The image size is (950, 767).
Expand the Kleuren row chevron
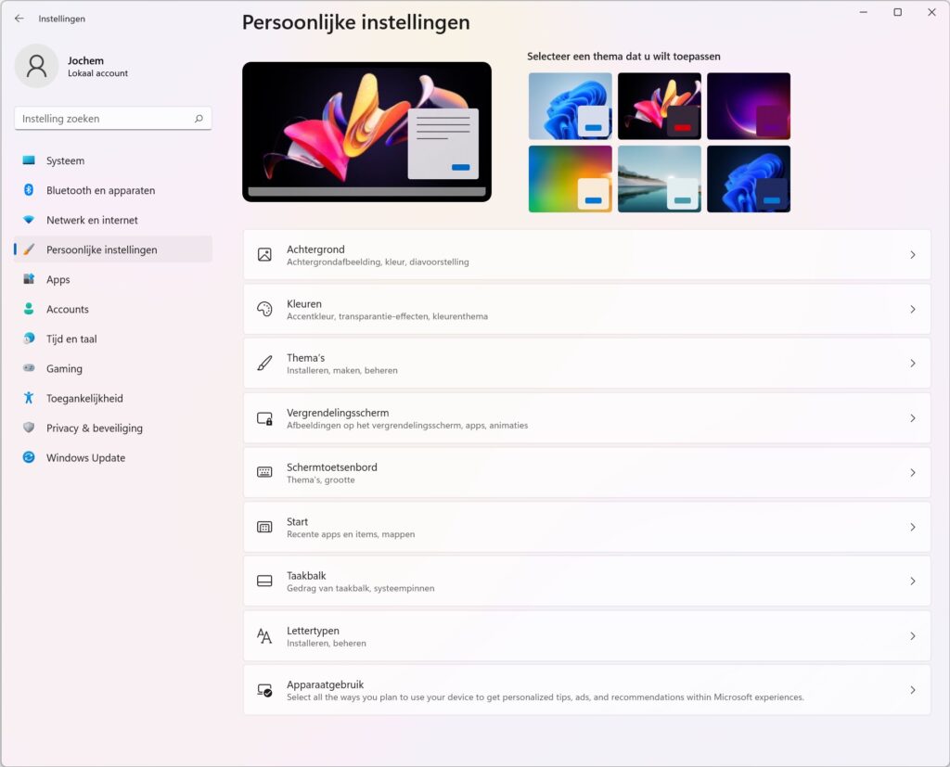point(913,309)
